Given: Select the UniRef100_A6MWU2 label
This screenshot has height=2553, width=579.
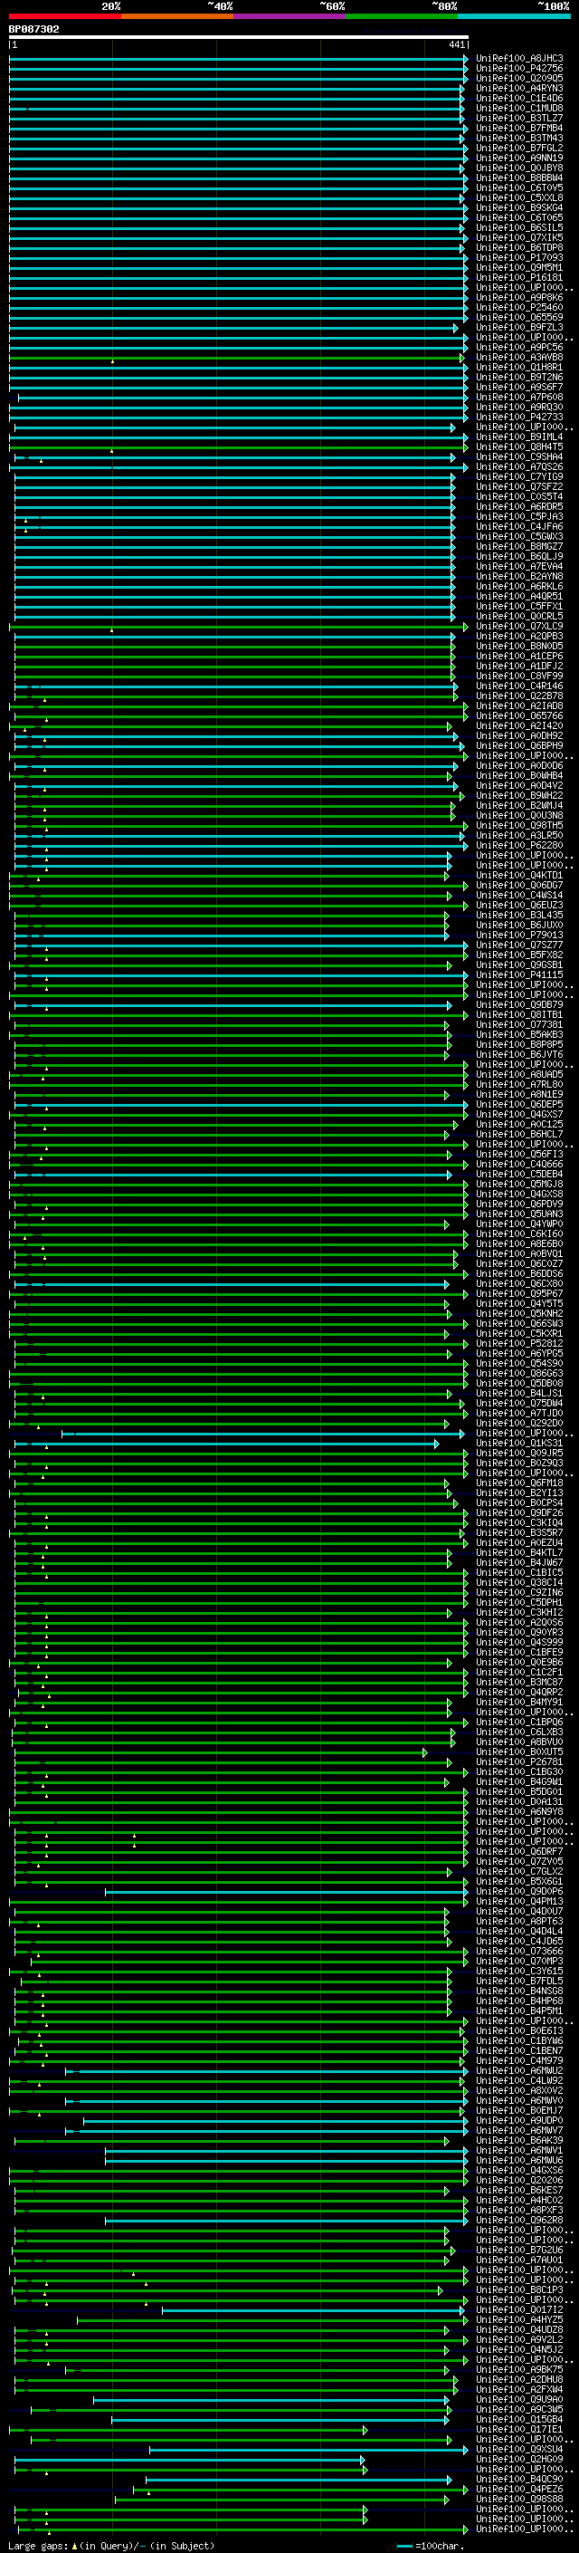Looking at the screenshot, I should (x=519, y=2070).
